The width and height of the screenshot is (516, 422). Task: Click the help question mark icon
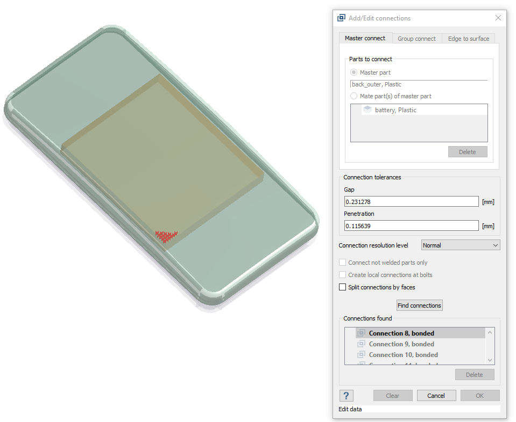347,396
